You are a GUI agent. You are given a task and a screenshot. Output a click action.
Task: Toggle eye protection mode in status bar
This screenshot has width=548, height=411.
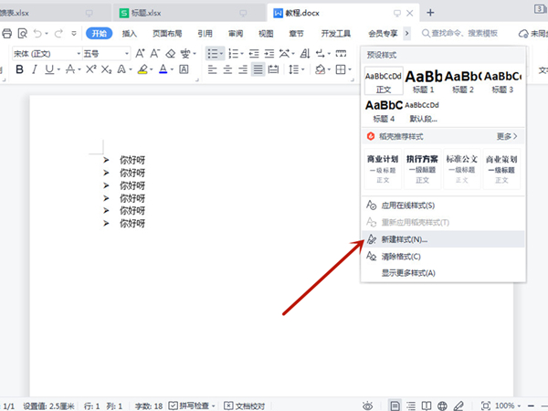pos(367,405)
